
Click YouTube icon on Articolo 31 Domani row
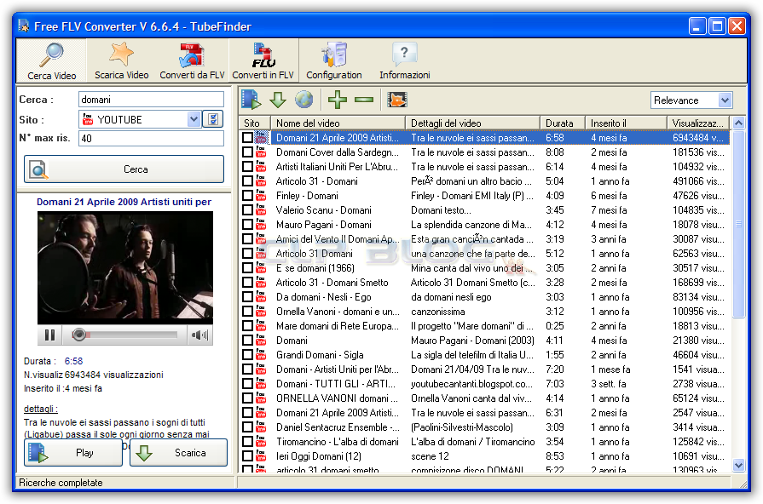click(261, 254)
